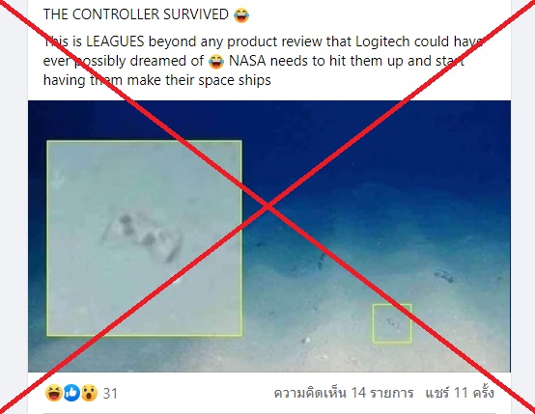The image size is (535, 414).
Task: Click the laughing emoji before the word NASA
Action: tap(216, 62)
